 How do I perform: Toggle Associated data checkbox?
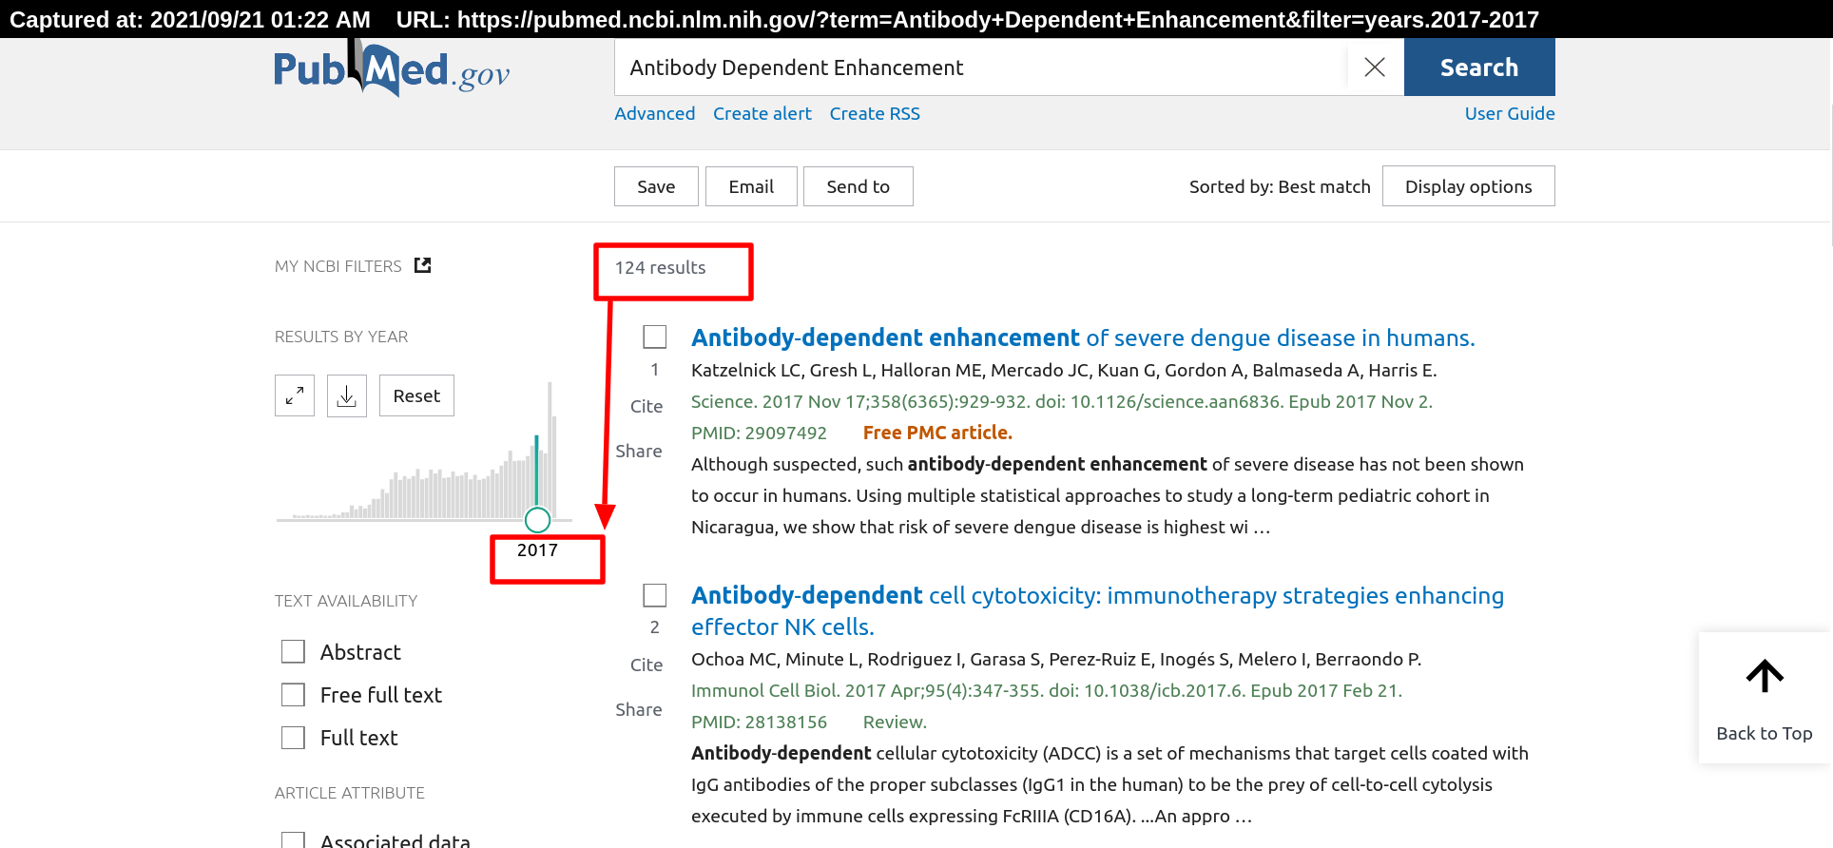click(293, 840)
